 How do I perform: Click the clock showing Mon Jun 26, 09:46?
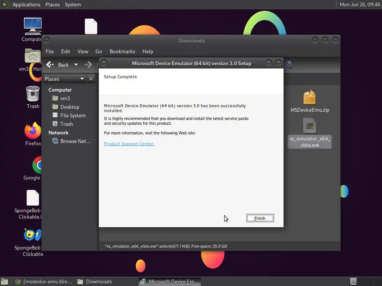tap(360, 4)
